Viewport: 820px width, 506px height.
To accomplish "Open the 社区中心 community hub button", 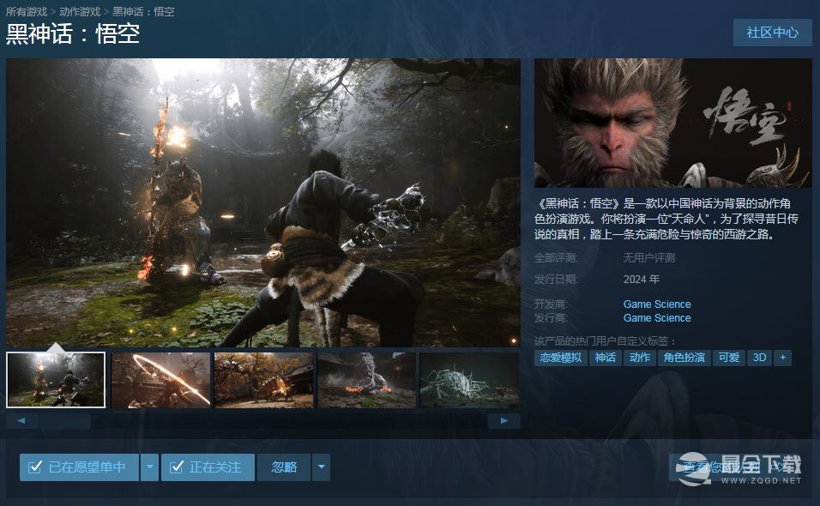I will click(x=773, y=33).
